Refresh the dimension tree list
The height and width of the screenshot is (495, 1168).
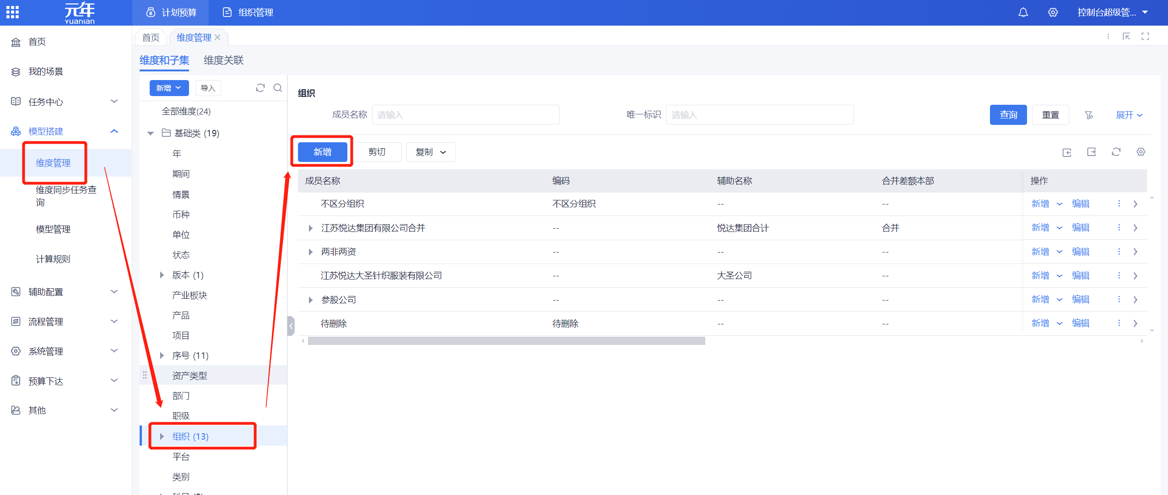(x=260, y=88)
